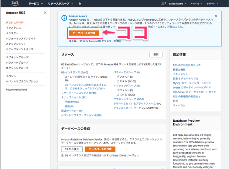Click デフォルトネットワーク link

click(x=127, y=108)
